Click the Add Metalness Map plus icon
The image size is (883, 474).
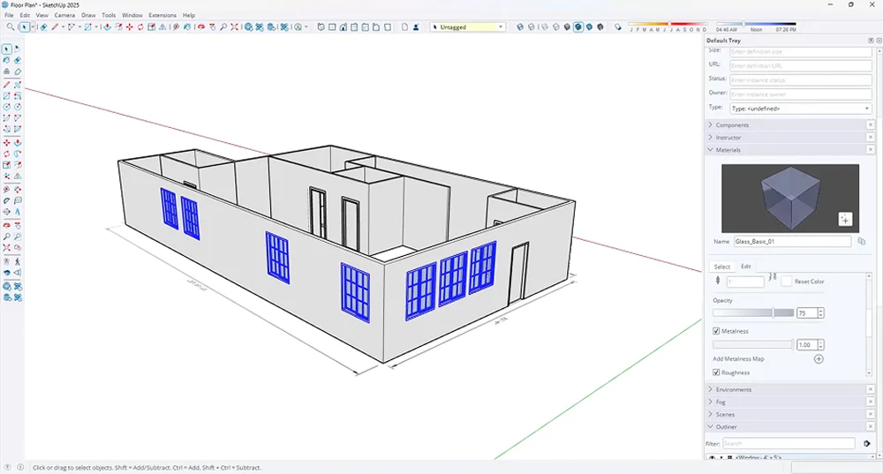(819, 359)
